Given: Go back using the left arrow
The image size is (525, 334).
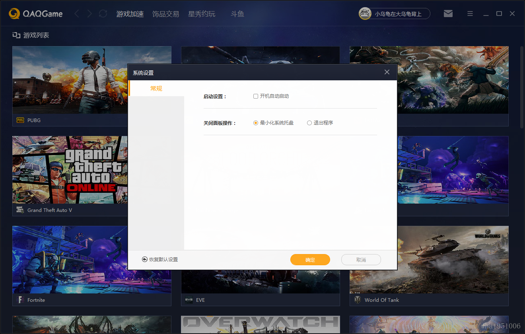Looking at the screenshot, I should tap(77, 14).
